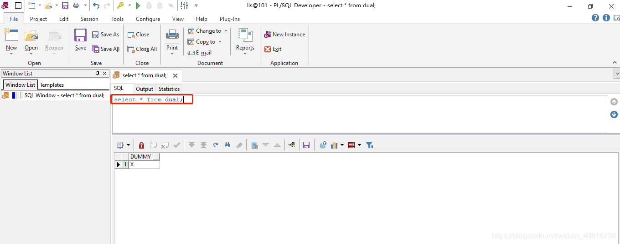
Task: Click the Export to database icon
Action: tap(323, 145)
